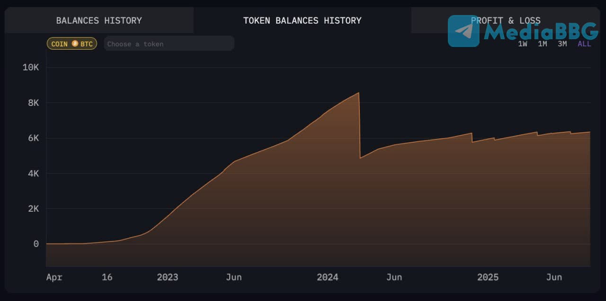
Task: Click the Bitcoin icon in the token chip
Action: [x=75, y=43]
